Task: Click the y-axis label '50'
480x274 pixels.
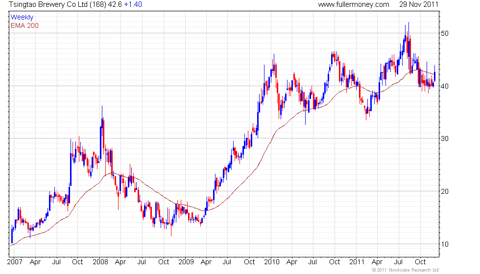Action: [x=445, y=33]
